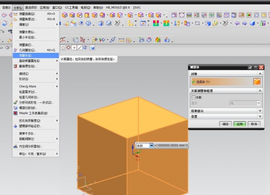Open the 信息(I) menu

(x=6, y=7)
